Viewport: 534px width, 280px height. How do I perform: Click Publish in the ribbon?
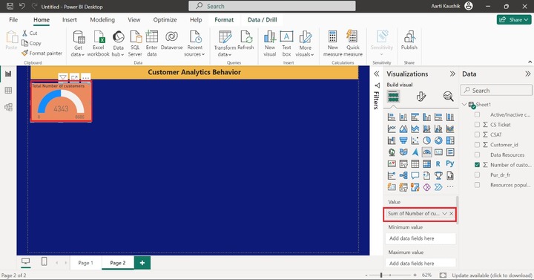(x=409, y=40)
